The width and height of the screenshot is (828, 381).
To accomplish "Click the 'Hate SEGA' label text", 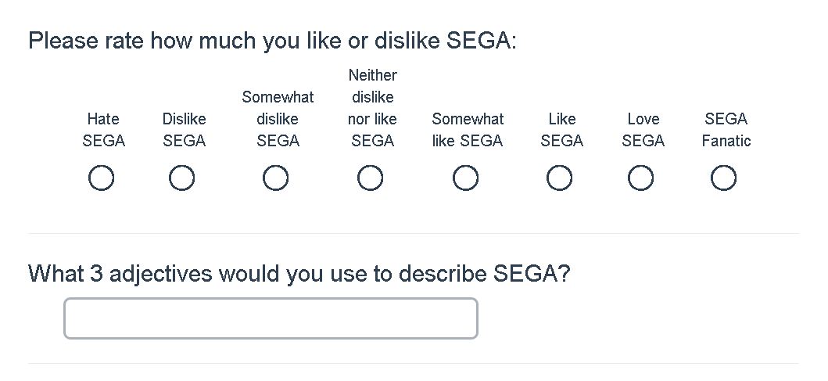I will point(103,130).
